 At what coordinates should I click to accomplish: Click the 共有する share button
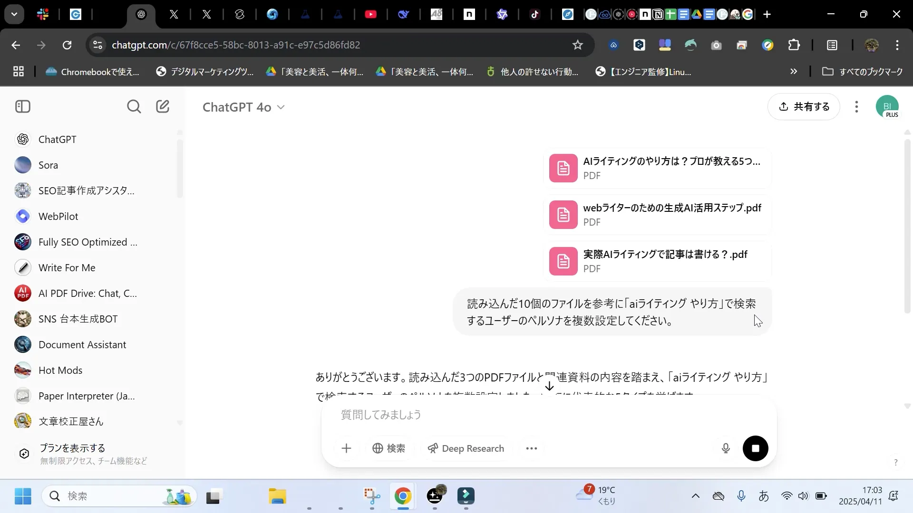tap(804, 106)
